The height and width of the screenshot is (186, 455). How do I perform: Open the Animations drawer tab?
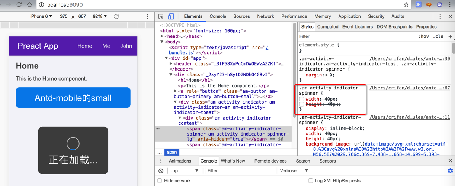[x=180, y=161]
